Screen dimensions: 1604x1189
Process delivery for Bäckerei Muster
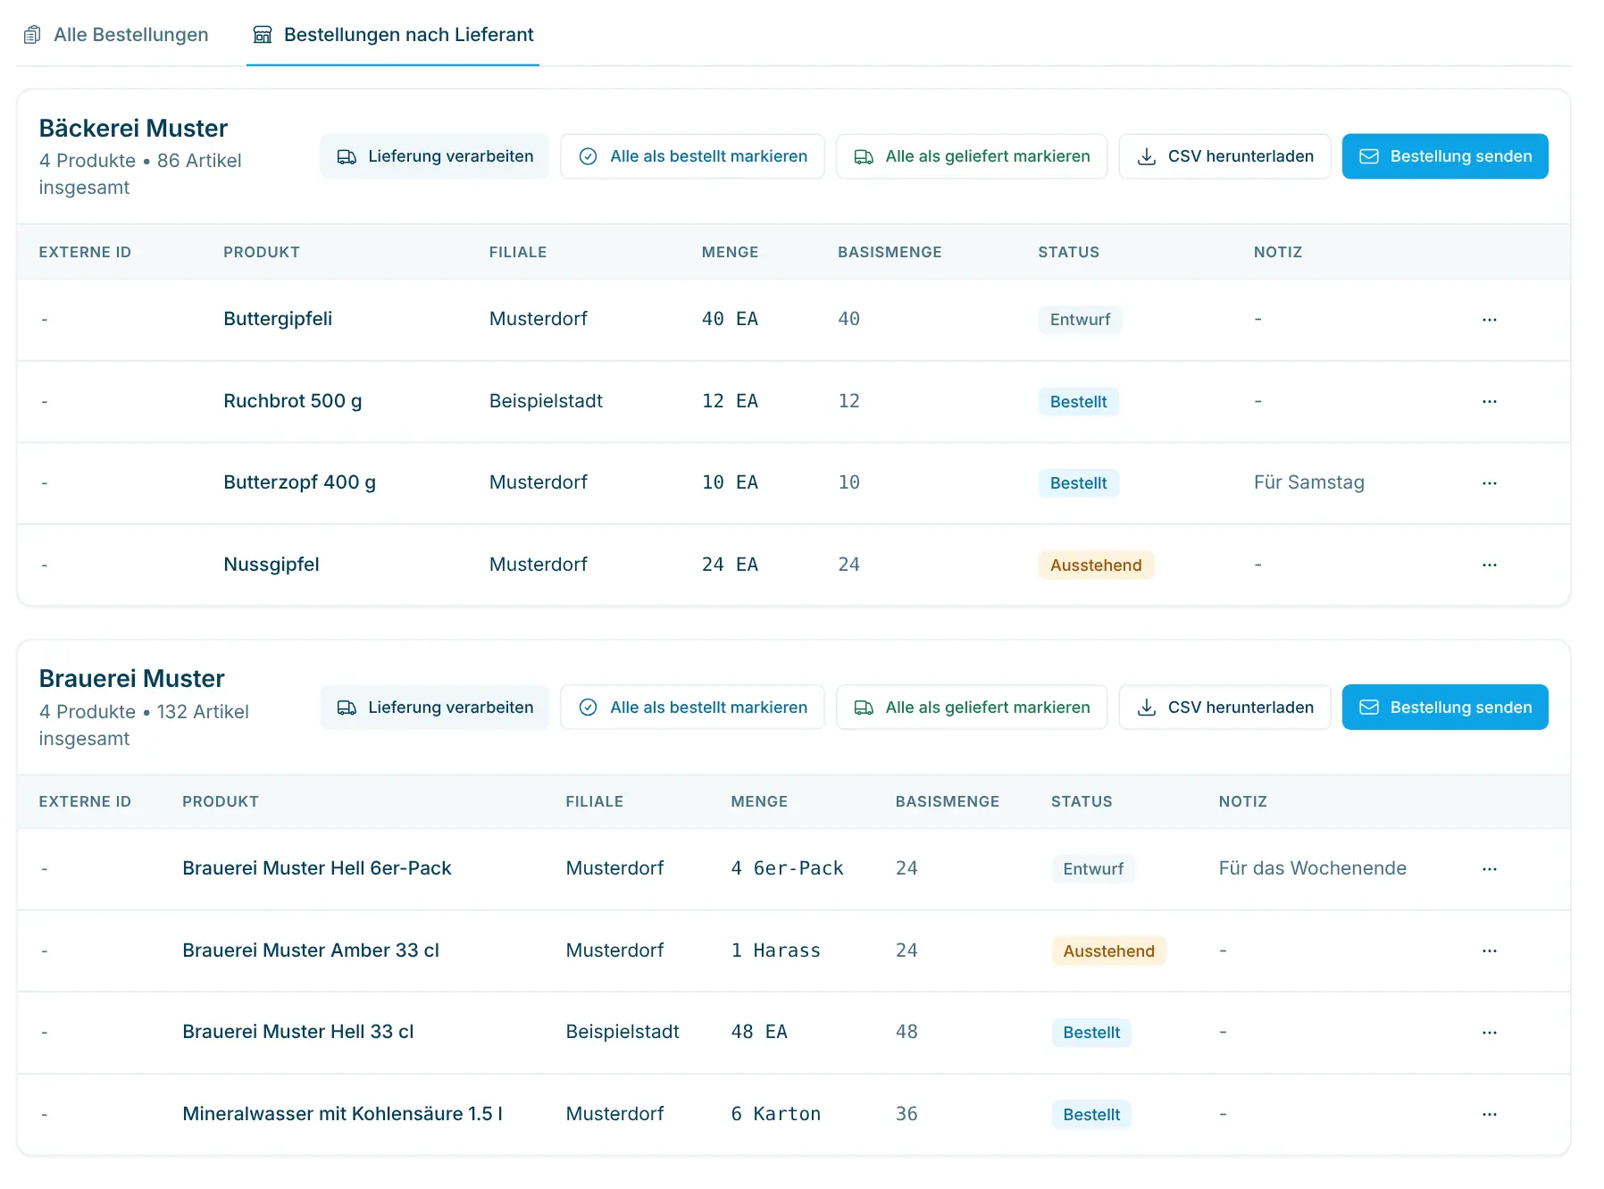[x=434, y=156]
